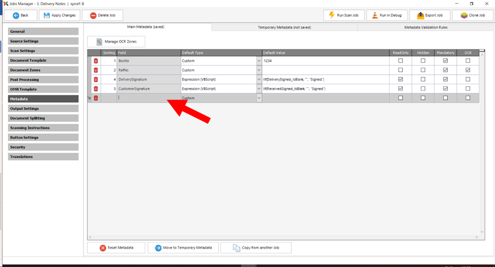Click the horizontal scrollbar below the grid
This screenshot has height=267, width=495.
coord(284,238)
